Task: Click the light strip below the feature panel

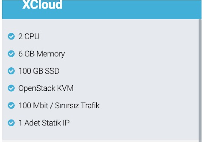Action: click(x=100, y=141)
